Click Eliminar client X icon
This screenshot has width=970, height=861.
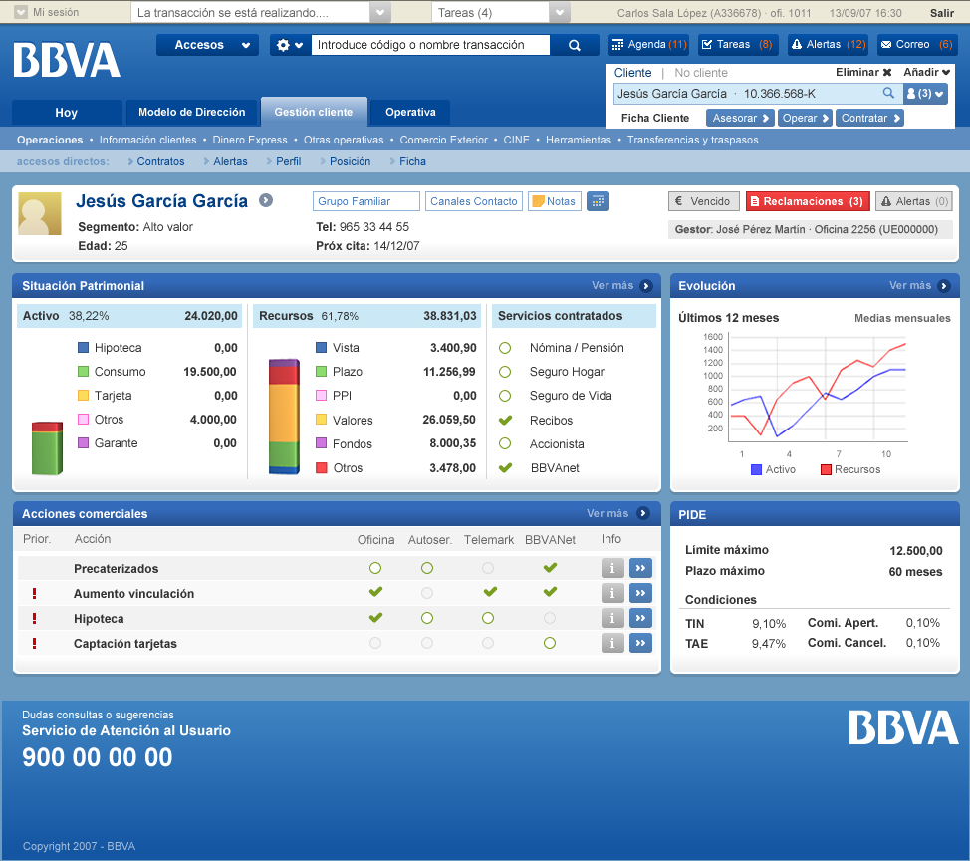(887, 73)
